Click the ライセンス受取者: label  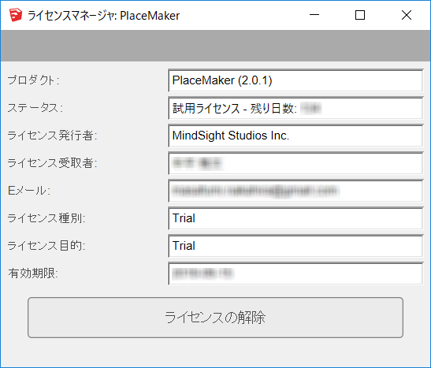[52, 163]
